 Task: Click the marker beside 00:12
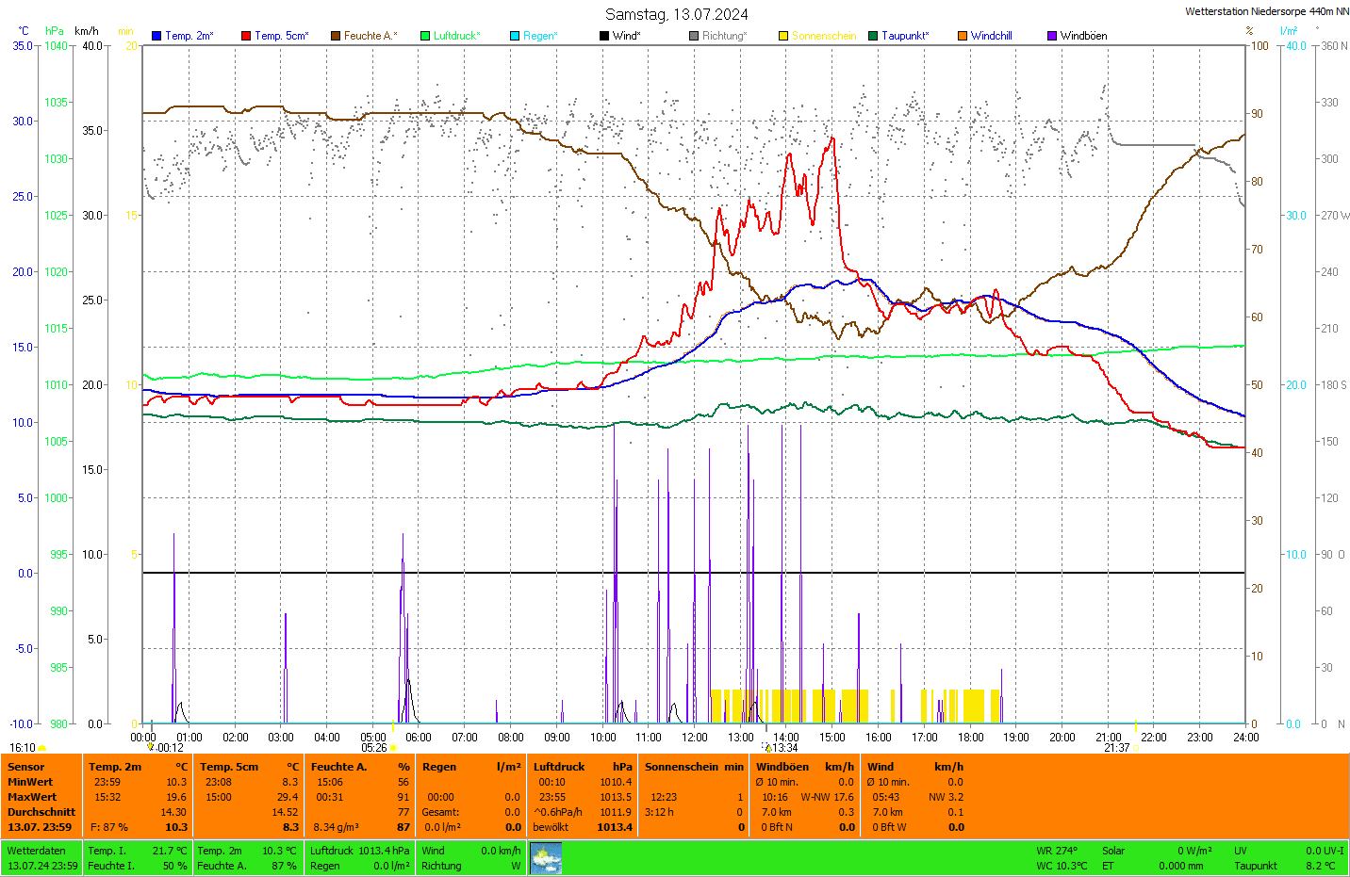(x=151, y=748)
